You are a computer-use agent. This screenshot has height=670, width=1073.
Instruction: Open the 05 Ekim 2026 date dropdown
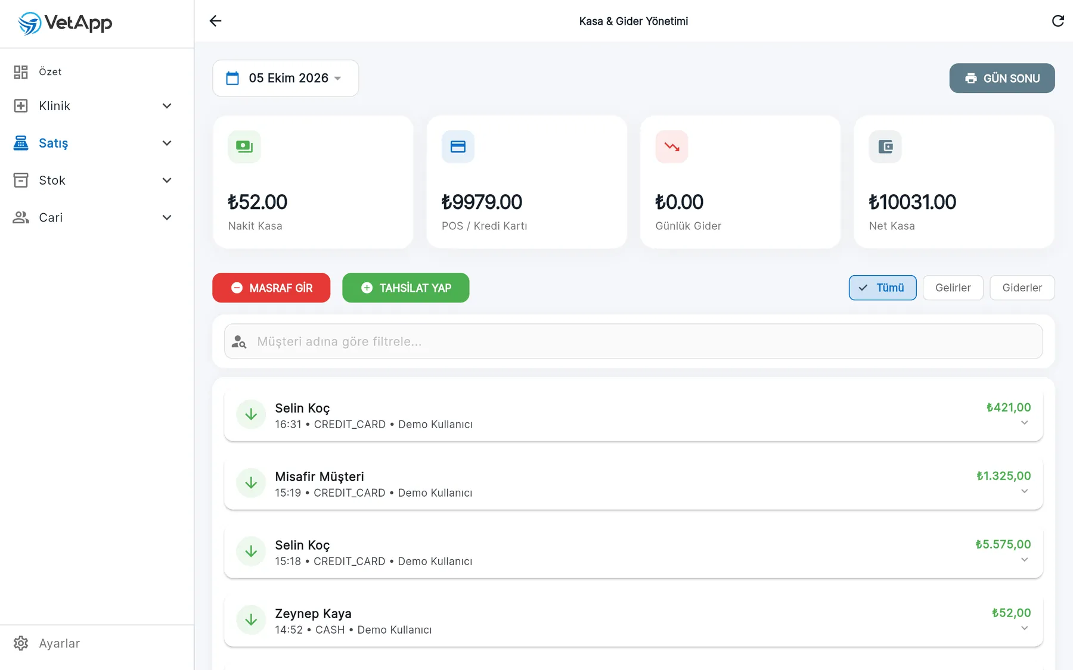pos(286,78)
